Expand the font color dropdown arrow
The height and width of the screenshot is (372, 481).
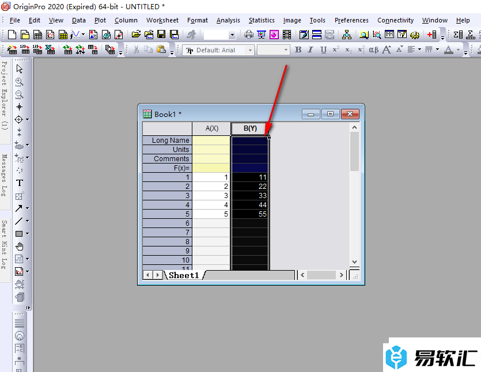(458, 50)
